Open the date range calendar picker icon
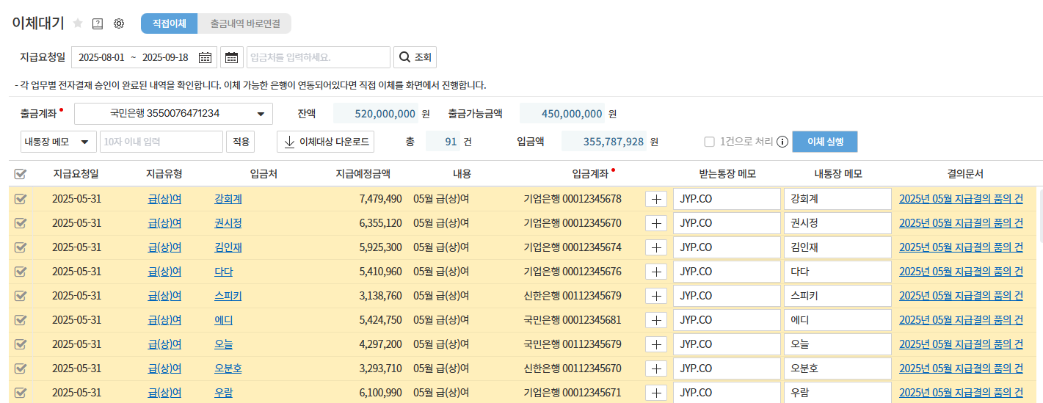Image resolution: width=1043 pixels, height=403 pixels. pos(205,57)
